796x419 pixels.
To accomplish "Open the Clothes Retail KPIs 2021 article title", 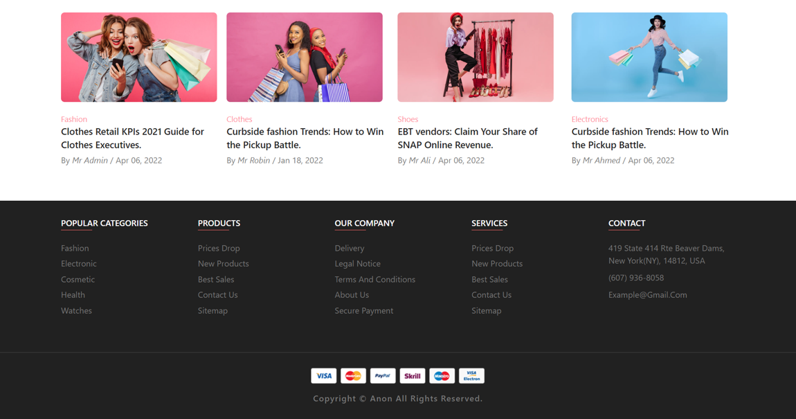I will coord(132,138).
